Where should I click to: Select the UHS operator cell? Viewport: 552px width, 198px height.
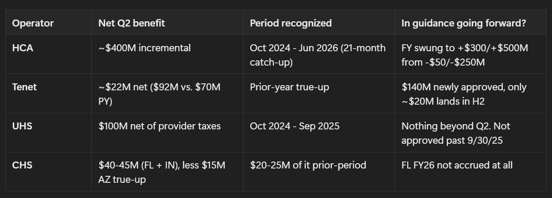48,132
